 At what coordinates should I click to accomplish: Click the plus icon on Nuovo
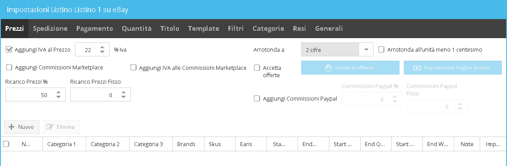click(x=12, y=127)
